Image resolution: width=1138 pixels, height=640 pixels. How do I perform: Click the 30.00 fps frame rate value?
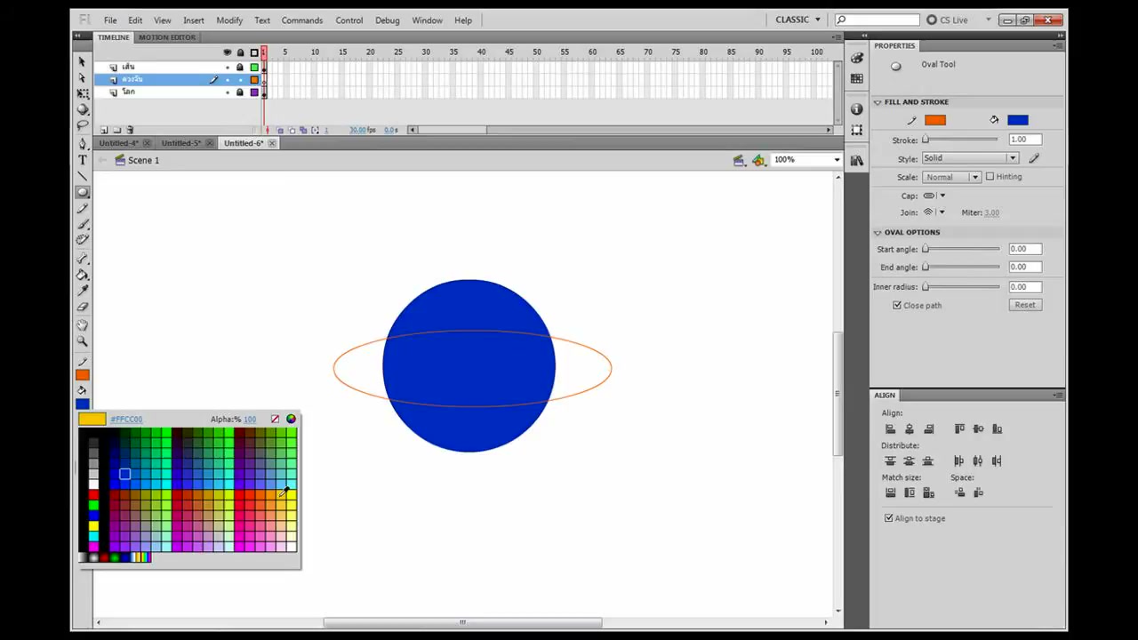coord(357,130)
